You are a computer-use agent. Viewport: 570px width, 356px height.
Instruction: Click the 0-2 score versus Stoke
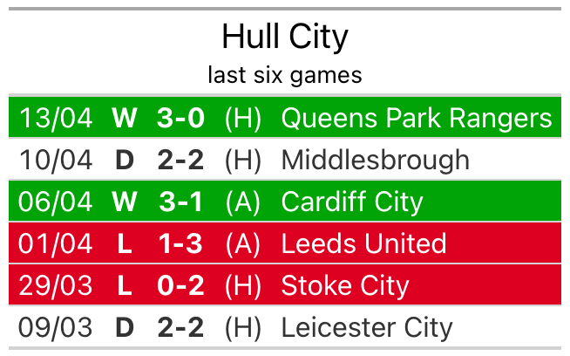tap(180, 285)
